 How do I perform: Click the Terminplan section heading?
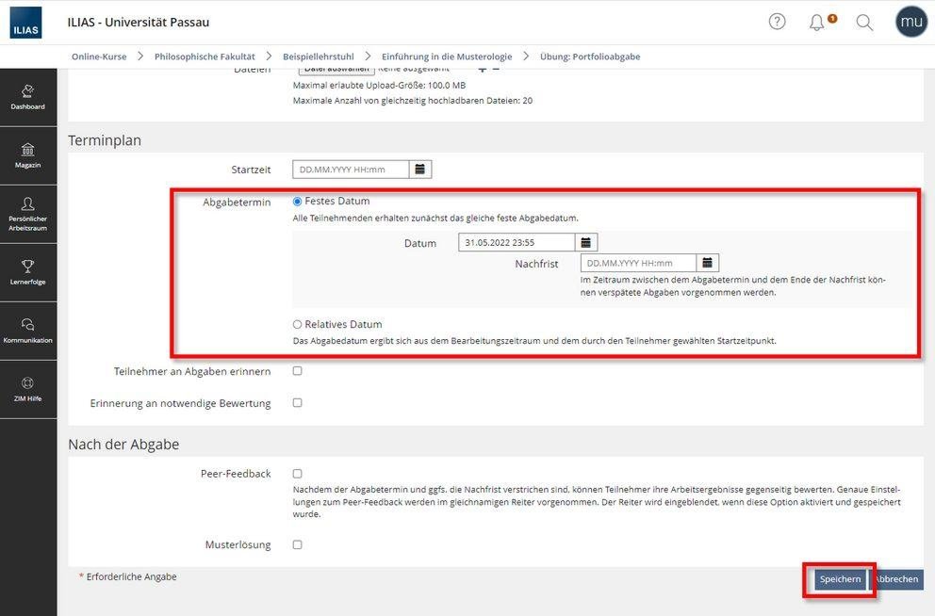click(x=105, y=140)
